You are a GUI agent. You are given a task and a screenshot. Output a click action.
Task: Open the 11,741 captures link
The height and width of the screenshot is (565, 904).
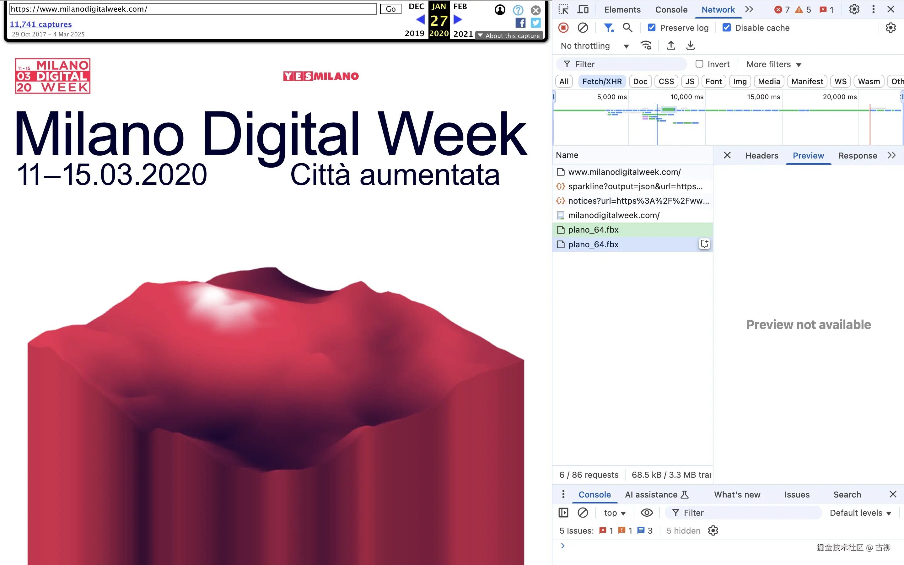click(41, 24)
